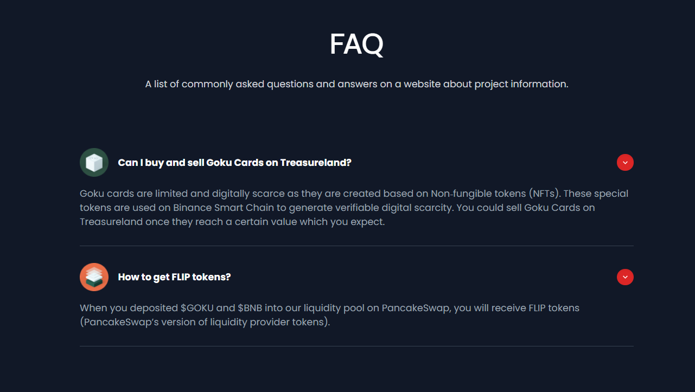Viewport: 695px width, 392px height.
Task: Click the divider line below the Goku Cards answer
Action: (356, 246)
